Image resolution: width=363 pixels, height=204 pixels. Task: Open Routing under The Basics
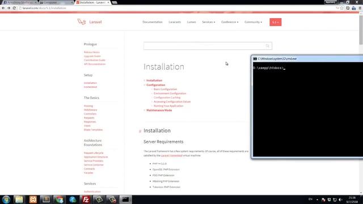click(88, 106)
